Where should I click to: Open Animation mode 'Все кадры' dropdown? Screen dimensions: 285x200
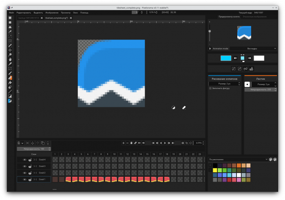253,49
